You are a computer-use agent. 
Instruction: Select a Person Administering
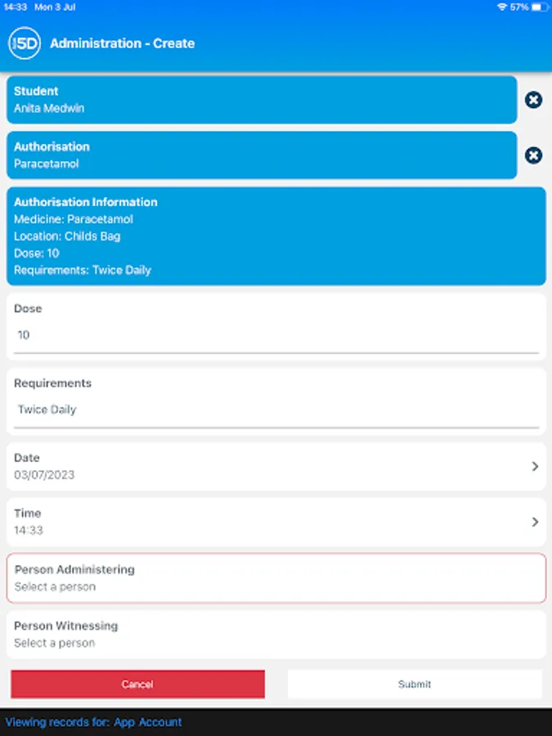click(276, 578)
